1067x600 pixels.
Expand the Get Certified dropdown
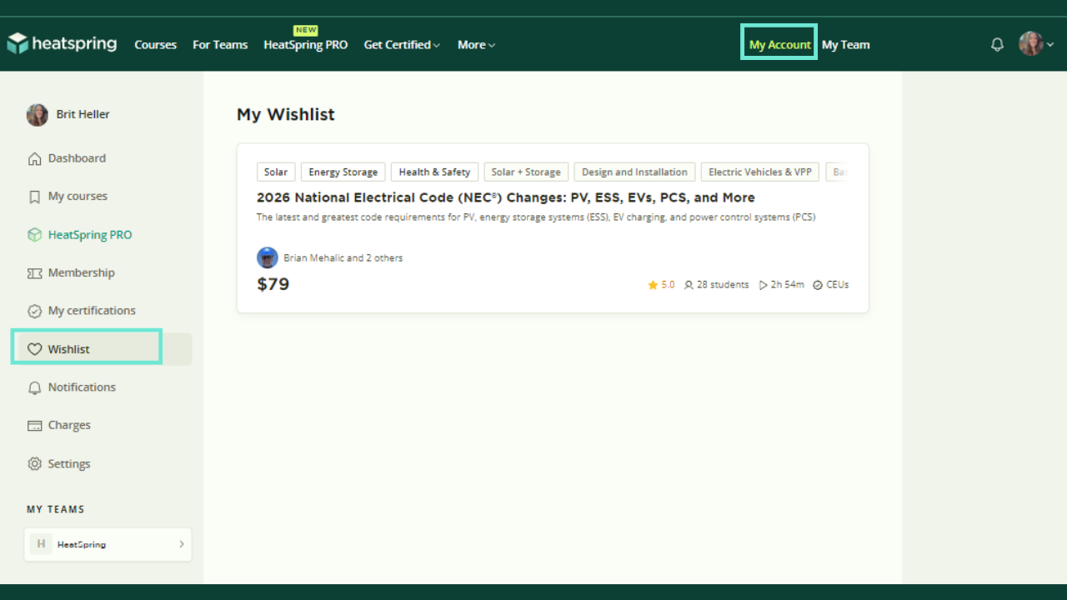tap(402, 45)
